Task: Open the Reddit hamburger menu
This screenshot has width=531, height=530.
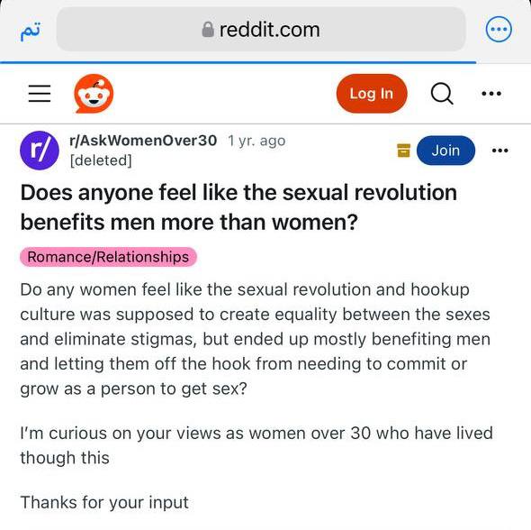Action: coord(40,93)
